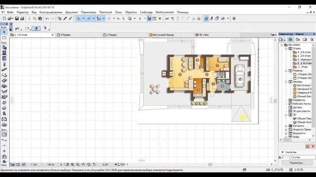Click the 0.00° orientation button
The height and width of the screenshot is (177, 316).
coord(105,165)
